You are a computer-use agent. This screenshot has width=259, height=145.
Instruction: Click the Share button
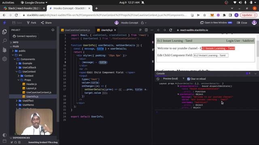[x=46, y=23]
